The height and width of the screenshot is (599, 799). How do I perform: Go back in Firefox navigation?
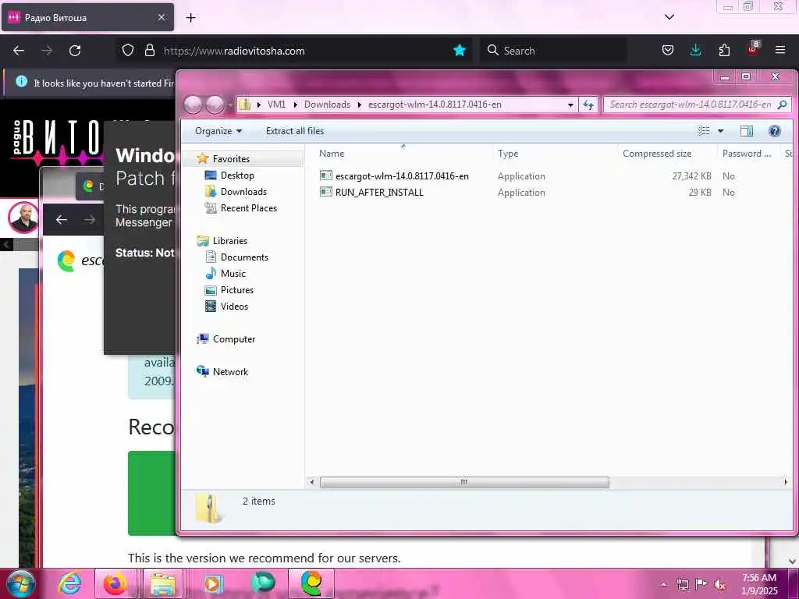tap(19, 51)
